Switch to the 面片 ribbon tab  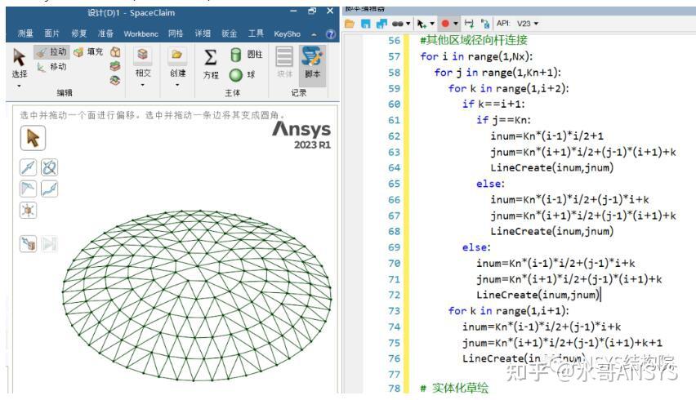[52, 33]
